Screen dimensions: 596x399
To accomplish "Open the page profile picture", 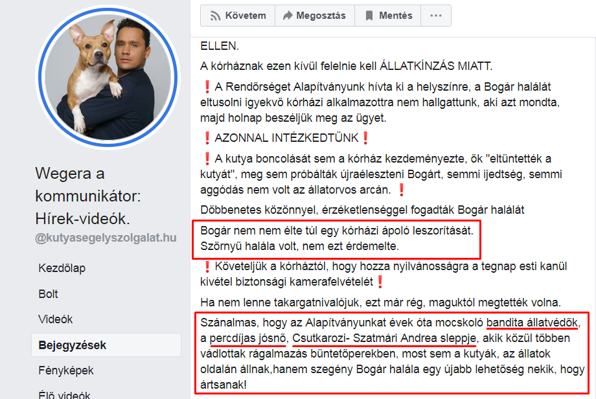I will [108, 77].
